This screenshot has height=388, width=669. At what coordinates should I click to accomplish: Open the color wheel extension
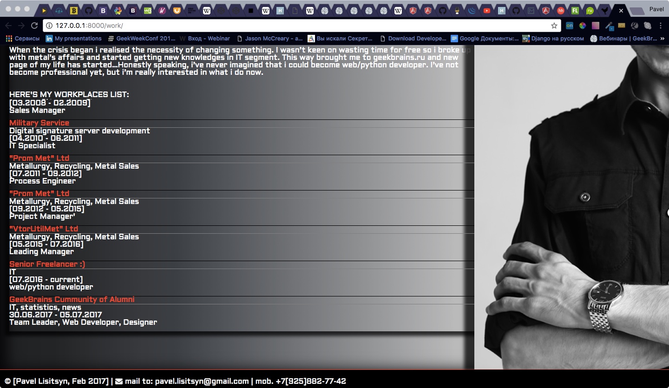pyautogui.click(x=582, y=26)
